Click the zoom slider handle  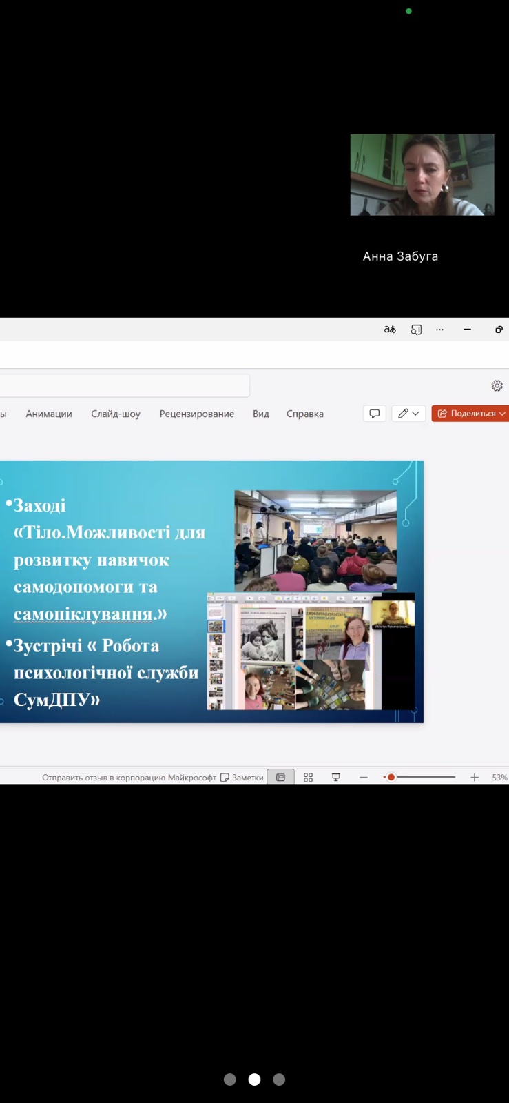[x=391, y=777]
